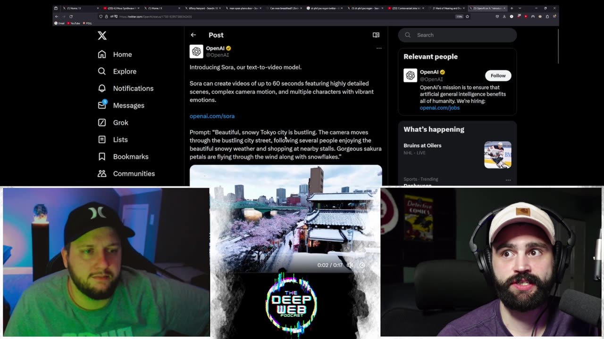Bookmark this page with the star icon
The image size is (604, 339).
point(467,16)
